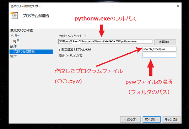Click argument field containing search_excel.pyw
The height and width of the screenshot is (129, 189).
(160, 49)
